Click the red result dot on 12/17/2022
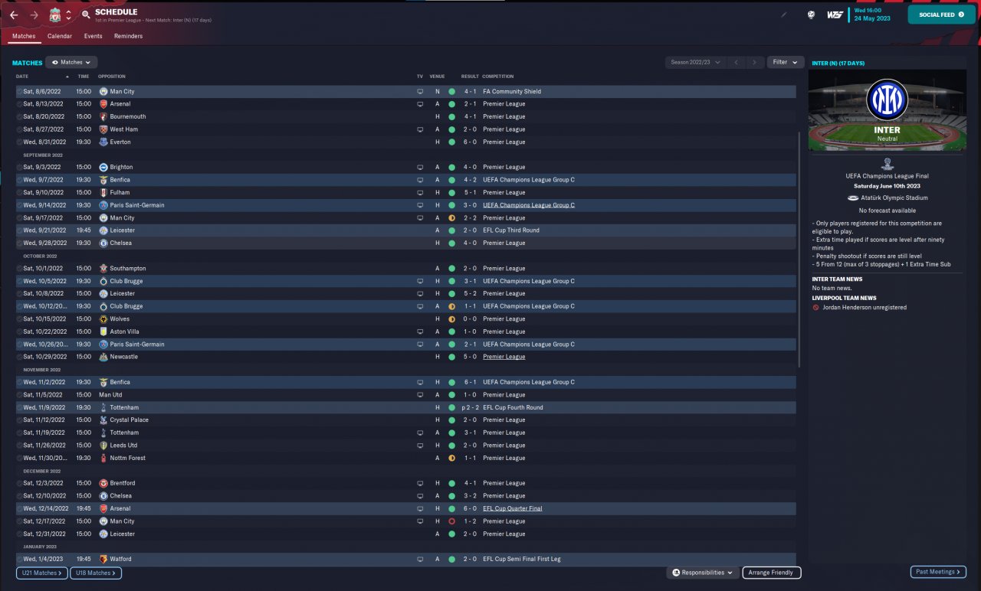The image size is (981, 591). [x=452, y=521]
